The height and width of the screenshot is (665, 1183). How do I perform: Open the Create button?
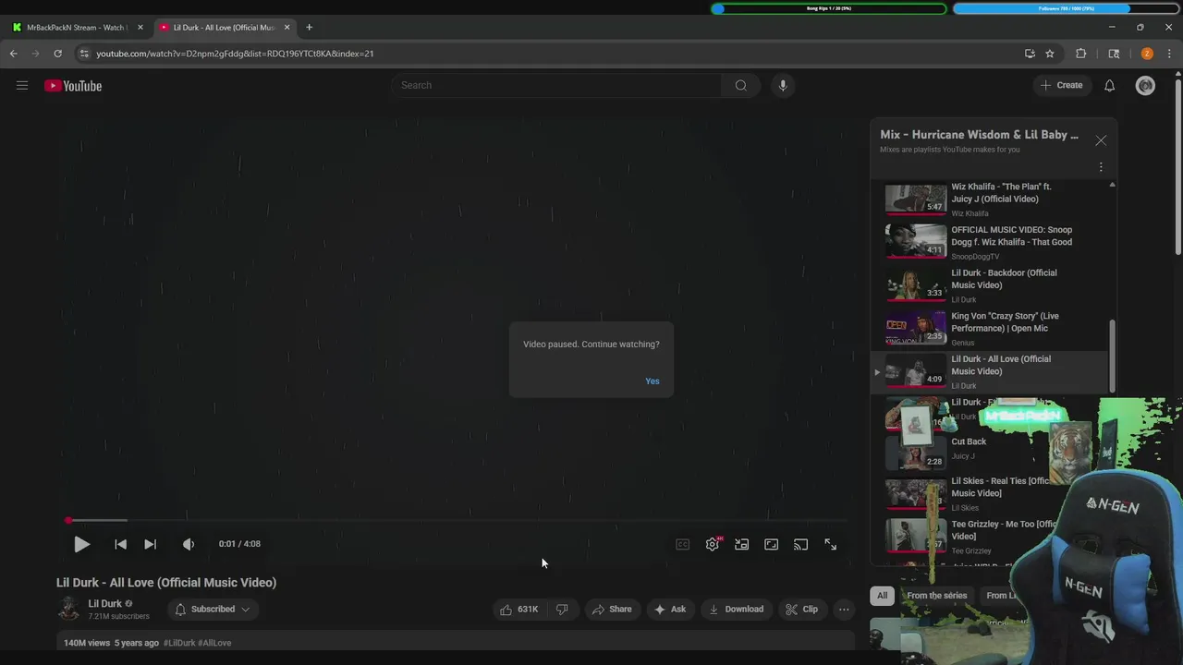click(1061, 85)
